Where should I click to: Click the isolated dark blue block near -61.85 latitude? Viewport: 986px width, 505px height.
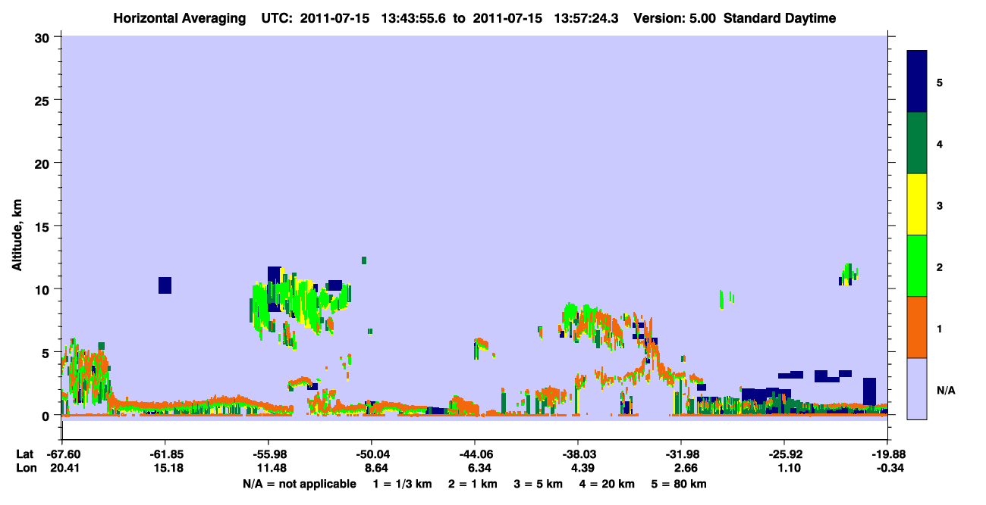pos(165,285)
